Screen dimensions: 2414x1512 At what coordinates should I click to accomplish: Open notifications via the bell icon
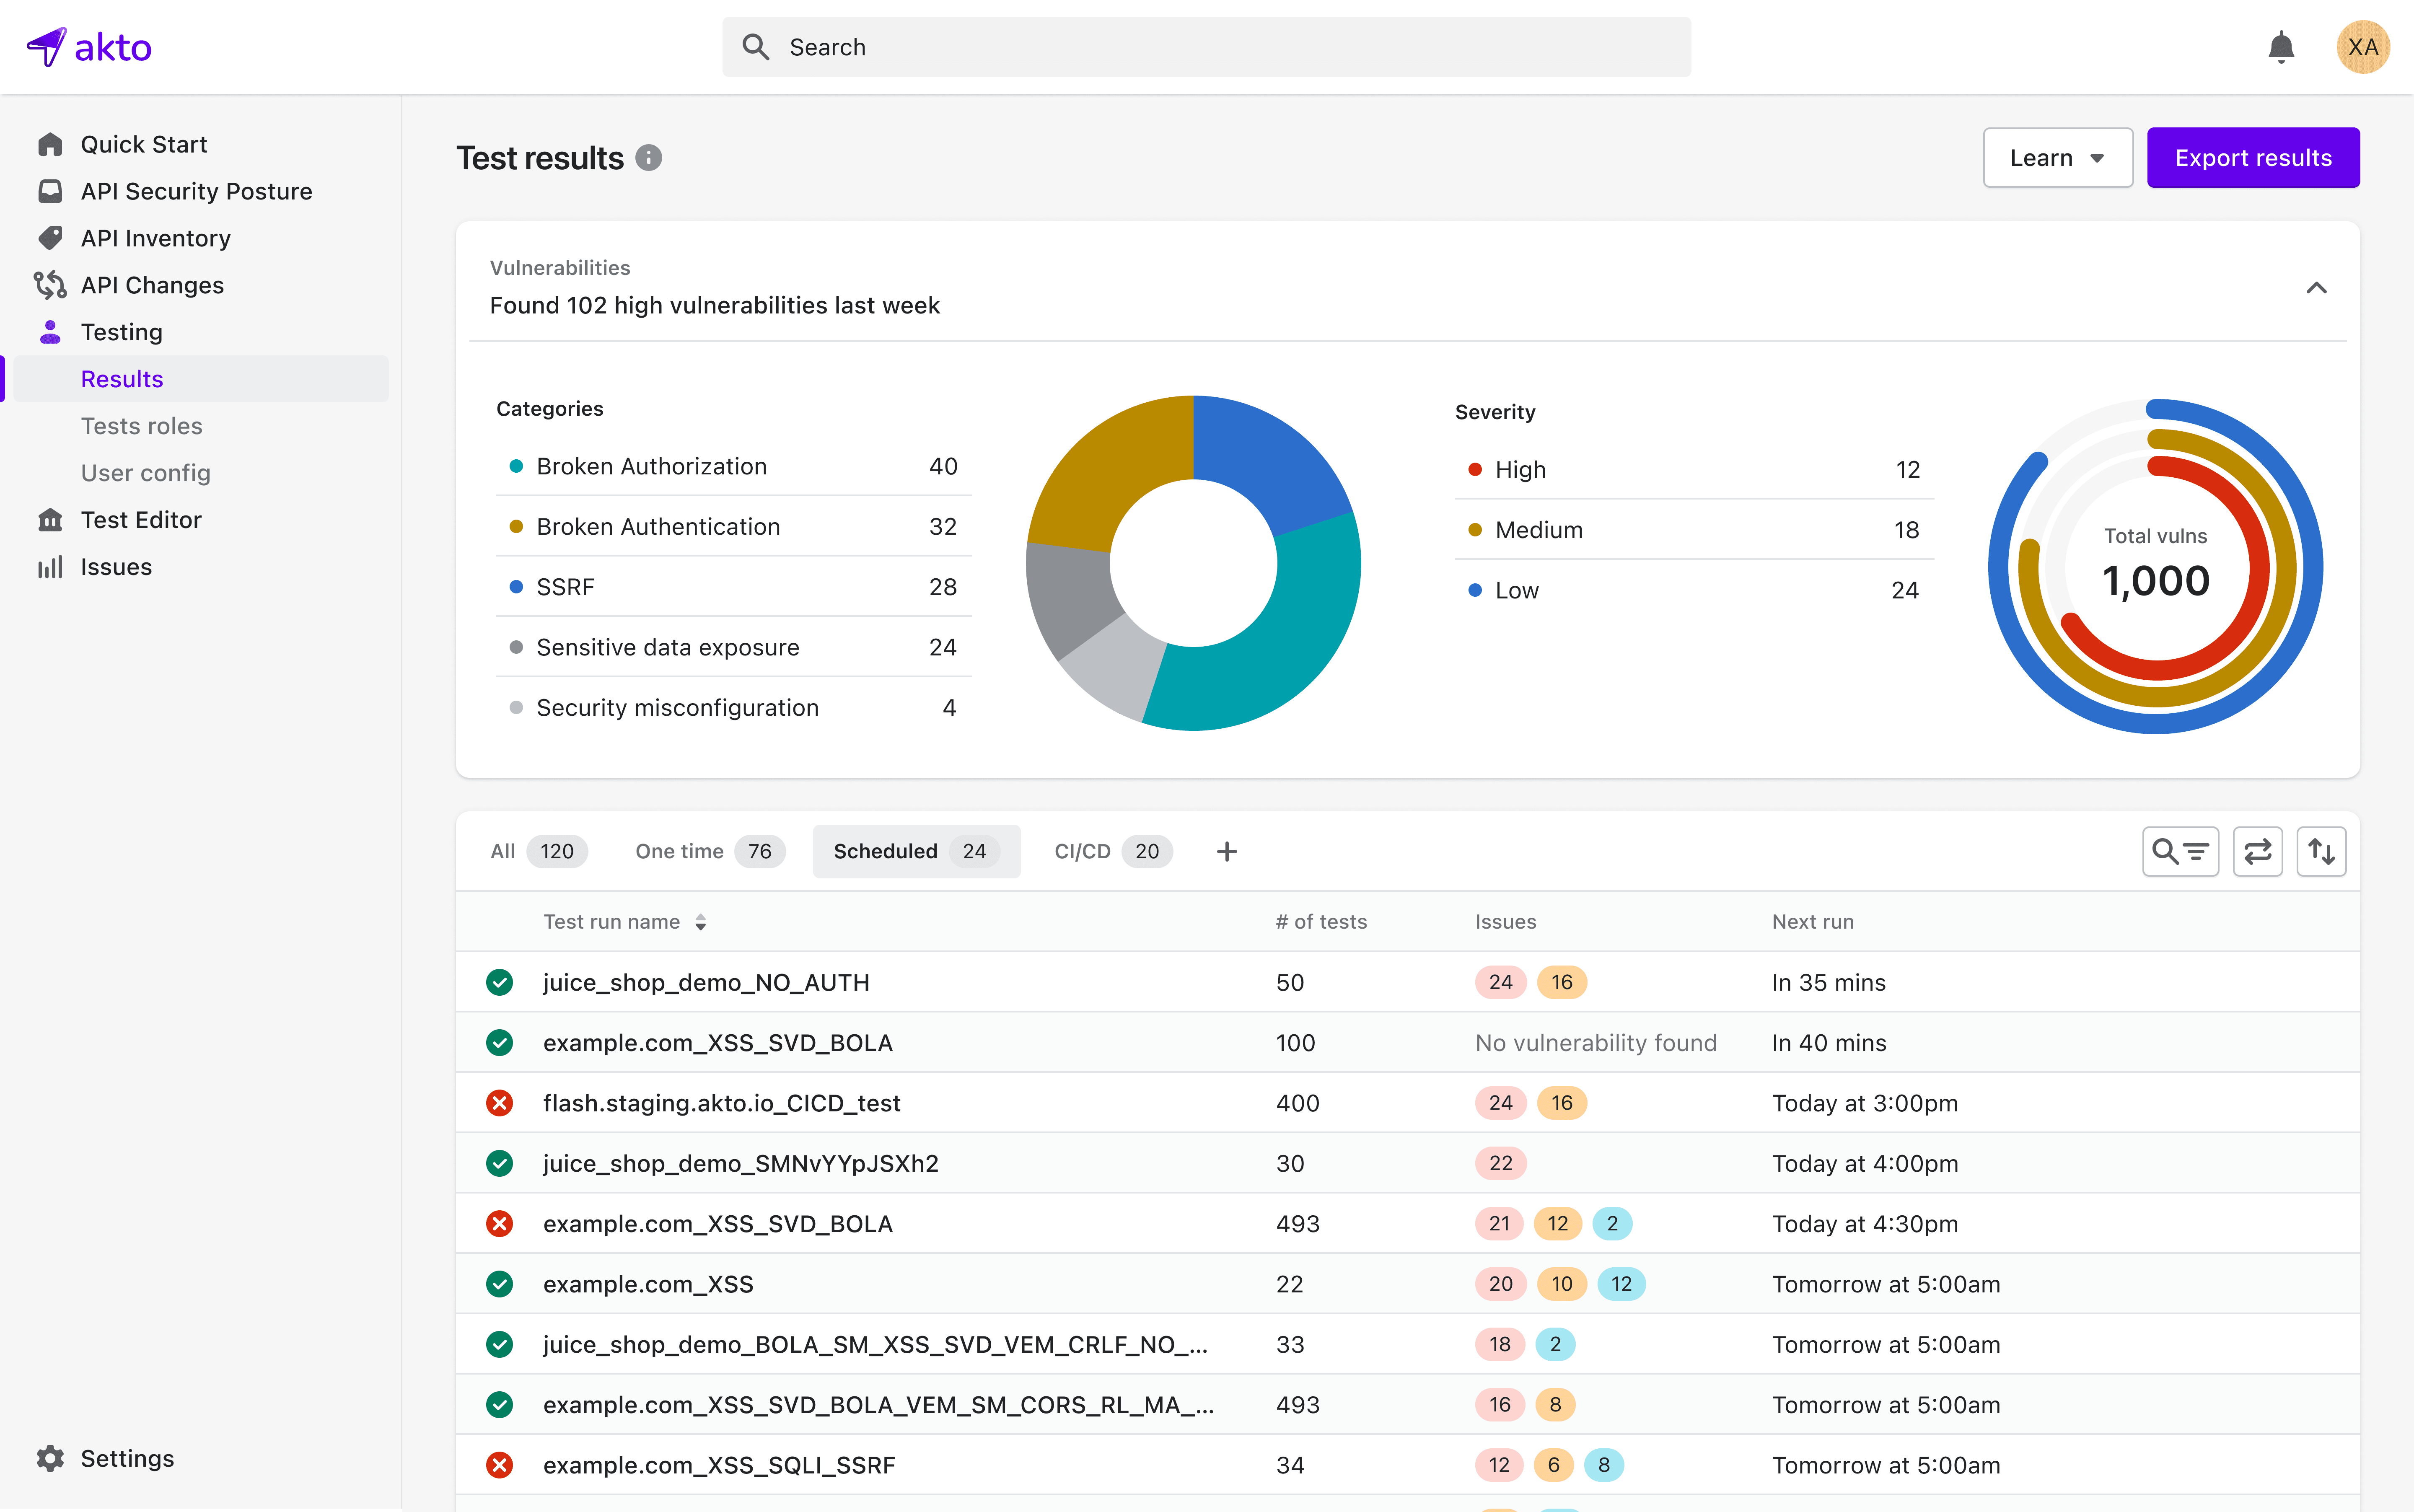coord(2281,46)
